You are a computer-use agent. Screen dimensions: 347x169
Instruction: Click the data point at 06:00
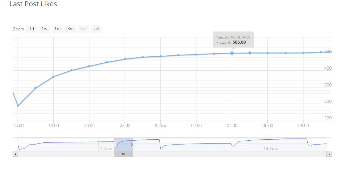click(x=268, y=53)
